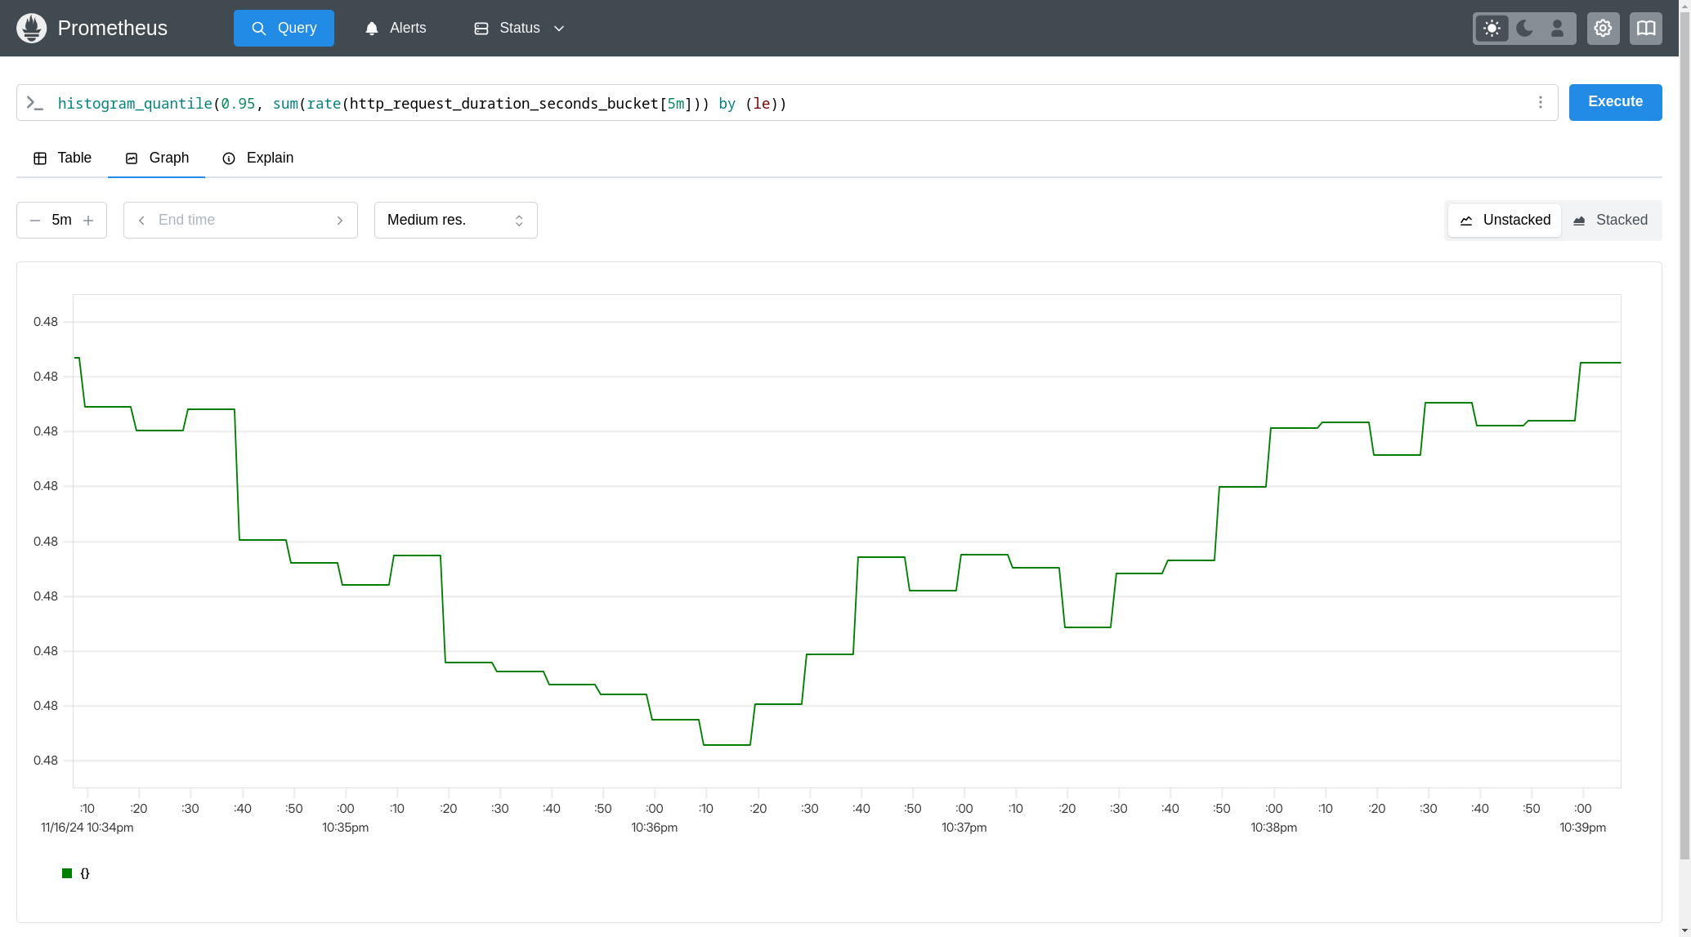
Task: Open documentation book icon
Action: [x=1645, y=29]
